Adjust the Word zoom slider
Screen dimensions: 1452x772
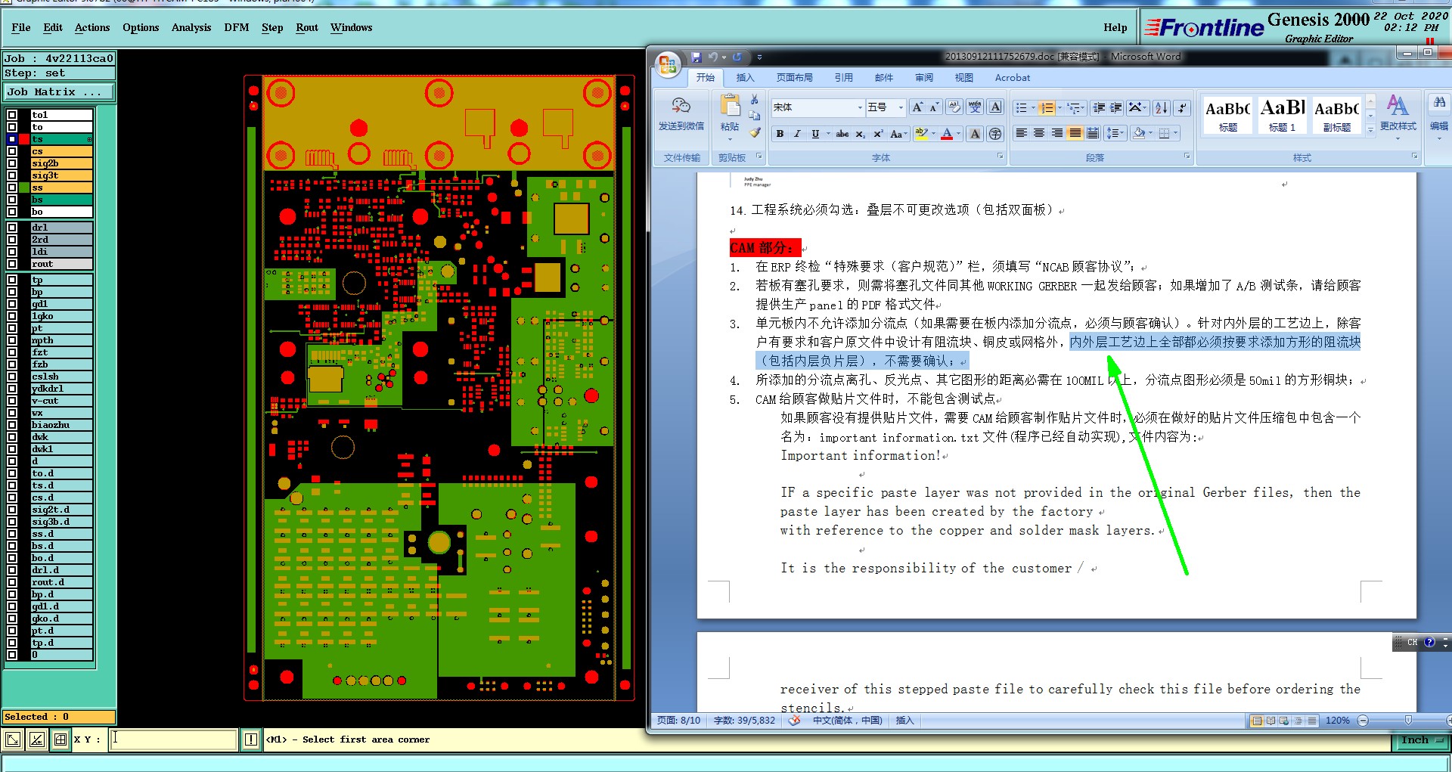[x=1407, y=721]
